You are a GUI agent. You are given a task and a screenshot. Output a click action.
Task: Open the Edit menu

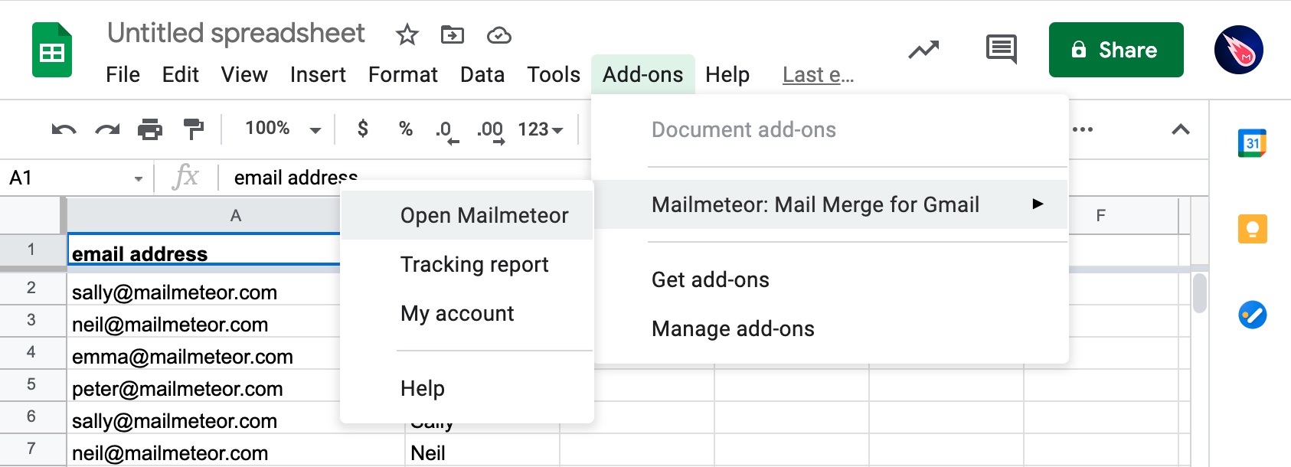tap(180, 75)
